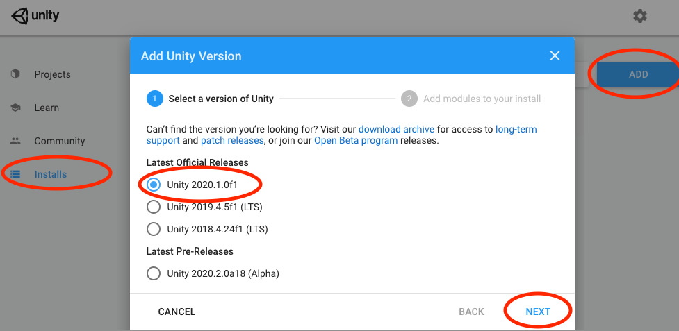Select Unity 2020.1.0f1 radio button

154,185
